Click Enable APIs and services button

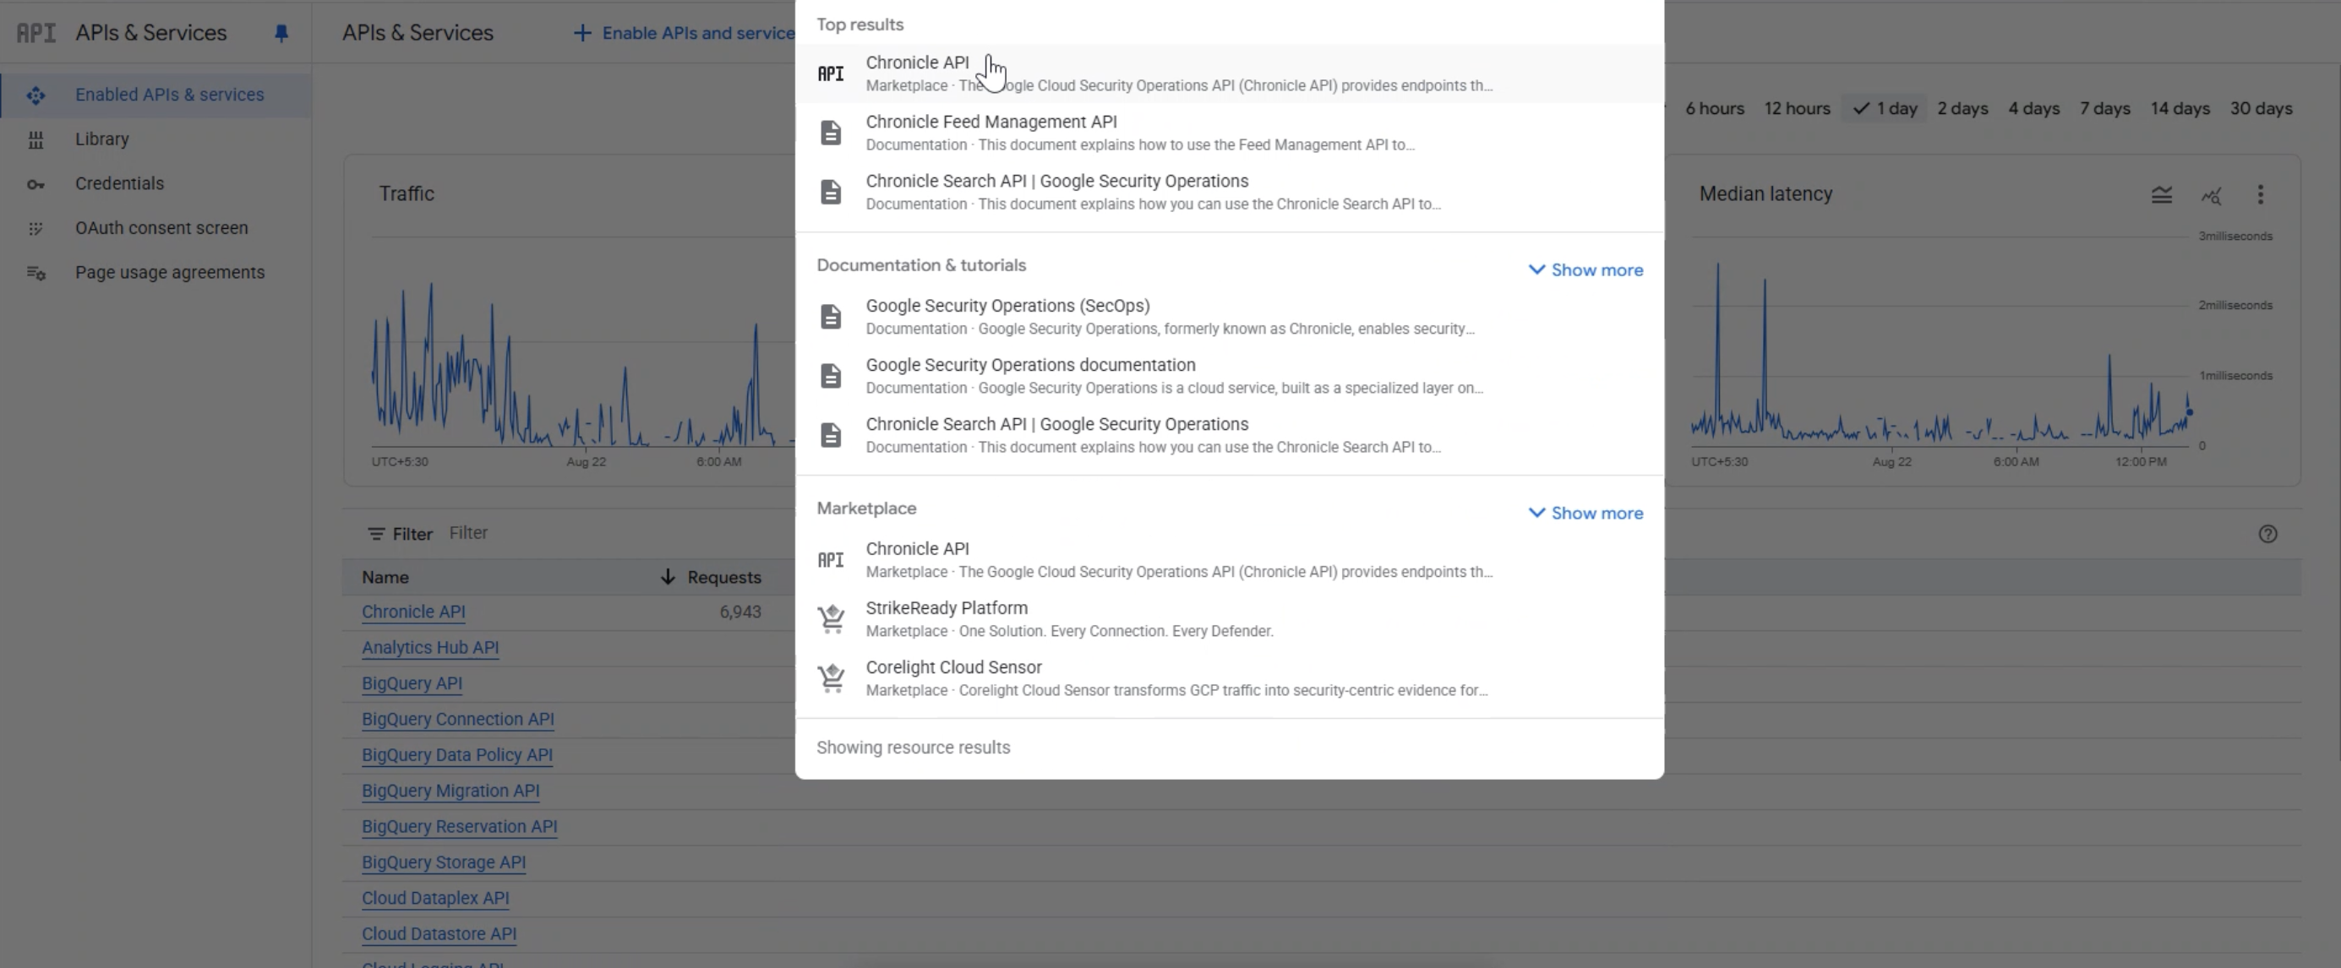click(x=686, y=34)
